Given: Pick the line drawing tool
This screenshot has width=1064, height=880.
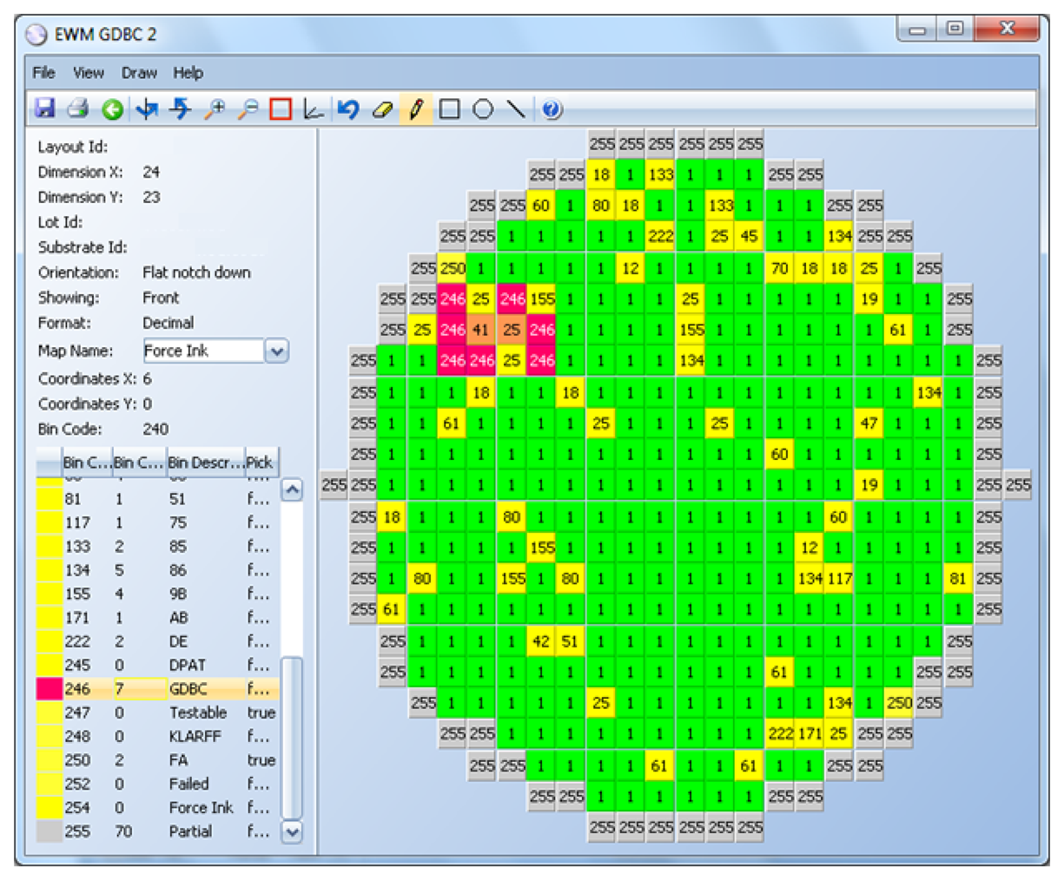Looking at the screenshot, I should pos(517,109).
